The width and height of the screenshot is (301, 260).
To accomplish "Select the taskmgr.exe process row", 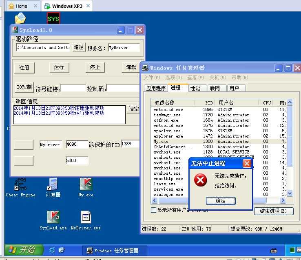I will (x=219, y=115).
